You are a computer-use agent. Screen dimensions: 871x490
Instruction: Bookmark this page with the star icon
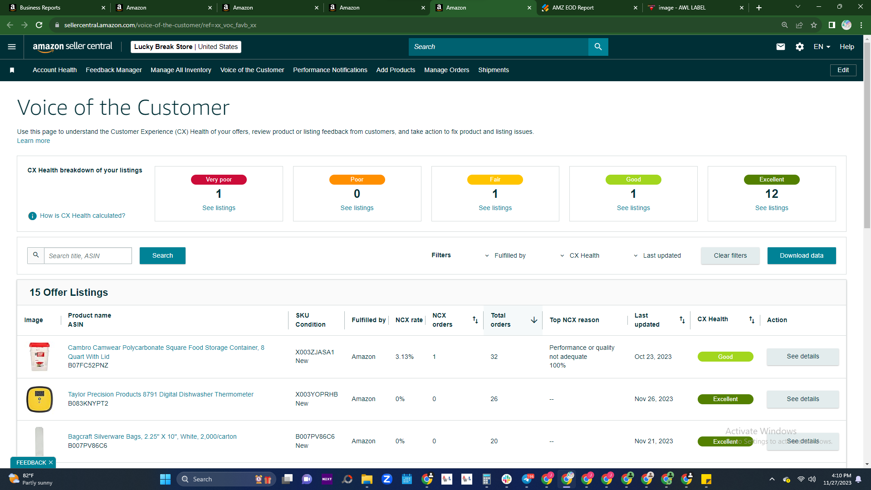814,25
